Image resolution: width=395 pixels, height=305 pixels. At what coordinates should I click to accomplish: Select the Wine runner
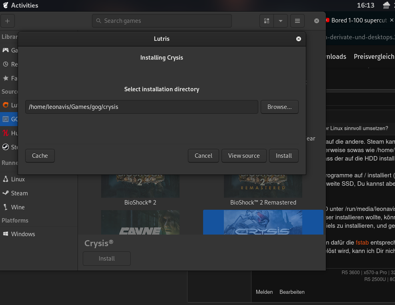click(x=39, y=207)
